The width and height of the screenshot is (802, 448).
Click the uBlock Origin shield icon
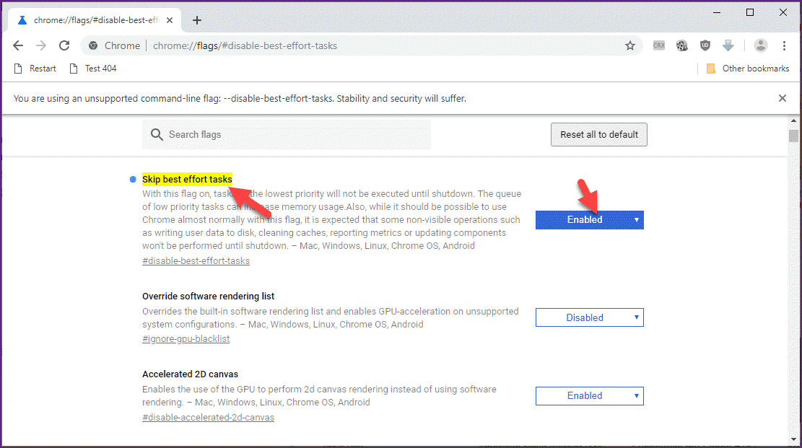click(x=705, y=45)
